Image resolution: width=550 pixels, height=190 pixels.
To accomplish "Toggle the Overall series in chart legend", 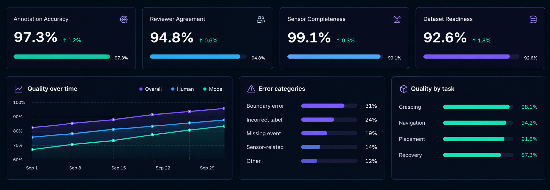I will 150,89.
